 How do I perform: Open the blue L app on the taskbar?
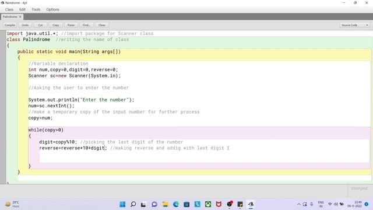coord(197,204)
